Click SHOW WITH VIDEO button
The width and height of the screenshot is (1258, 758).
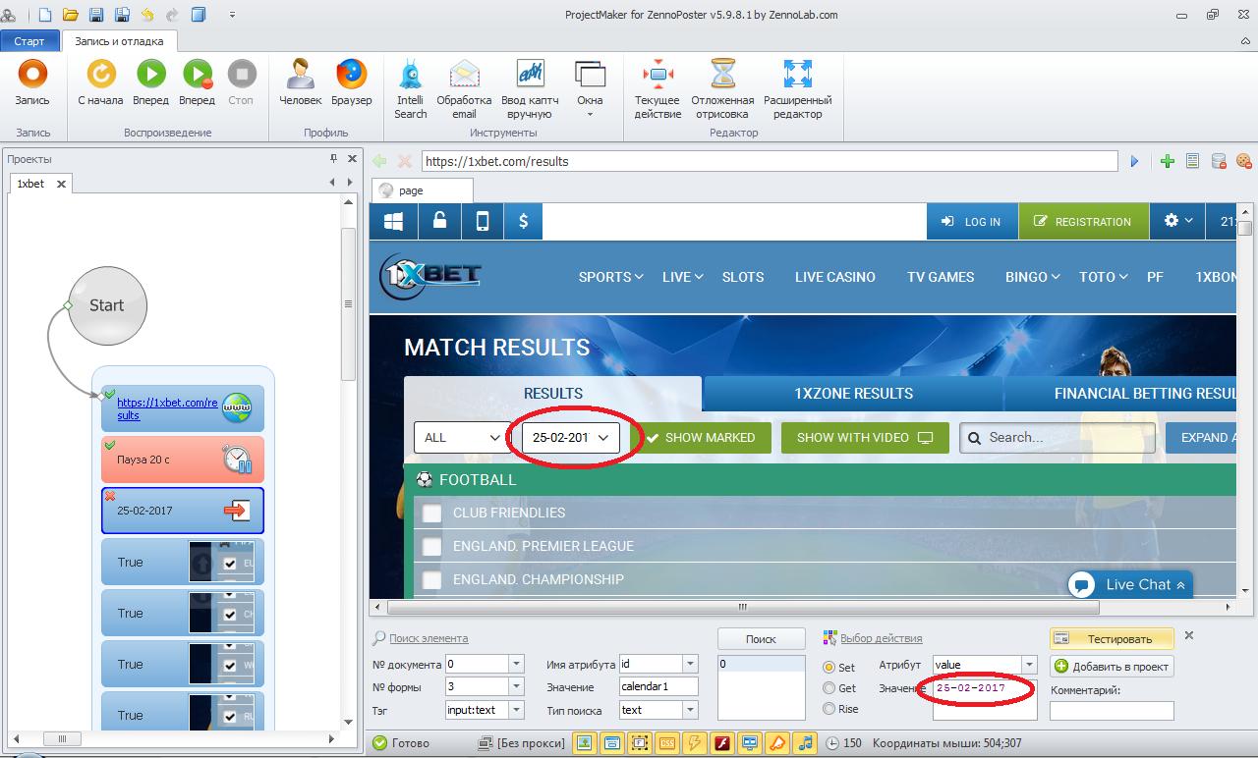(865, 437)
